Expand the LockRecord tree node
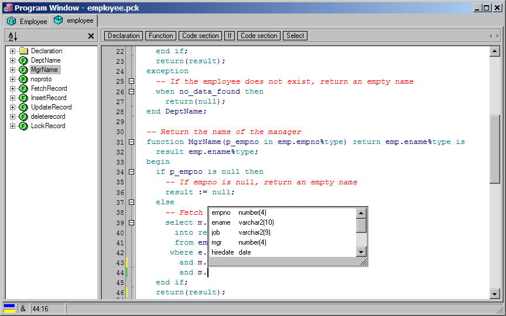 tap(12, 126)
